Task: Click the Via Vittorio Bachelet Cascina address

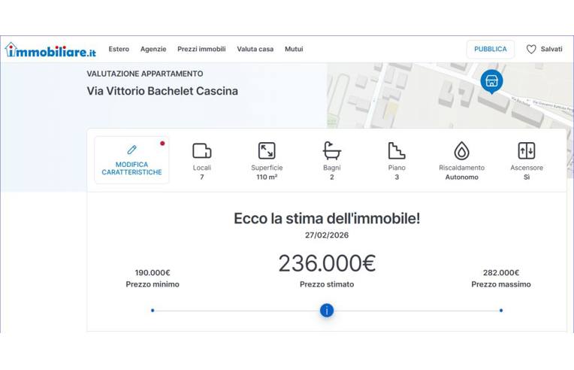Action: (162, 91)
